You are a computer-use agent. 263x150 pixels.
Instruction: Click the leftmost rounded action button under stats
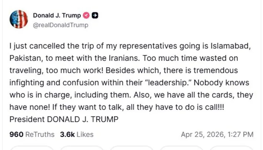(x=32, y=148)
